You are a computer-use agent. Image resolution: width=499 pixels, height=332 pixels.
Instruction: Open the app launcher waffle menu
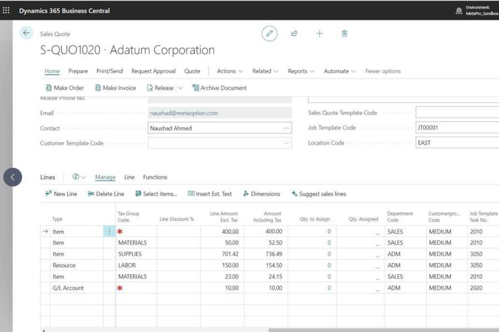[6, 10]
